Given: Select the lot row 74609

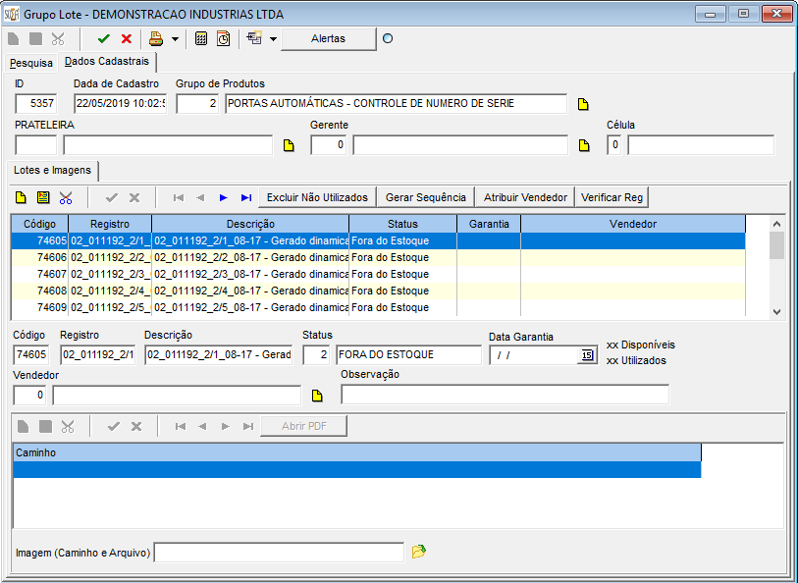Looking at the screenshot, I should pyautogui.click(x=378, y=307).
